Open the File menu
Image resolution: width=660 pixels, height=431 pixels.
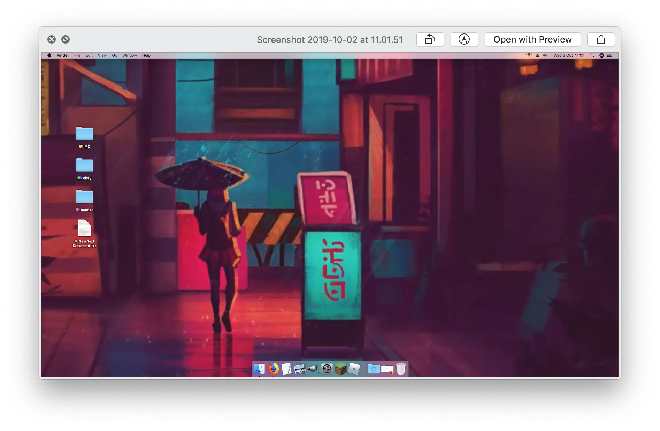tap(77, 55)
